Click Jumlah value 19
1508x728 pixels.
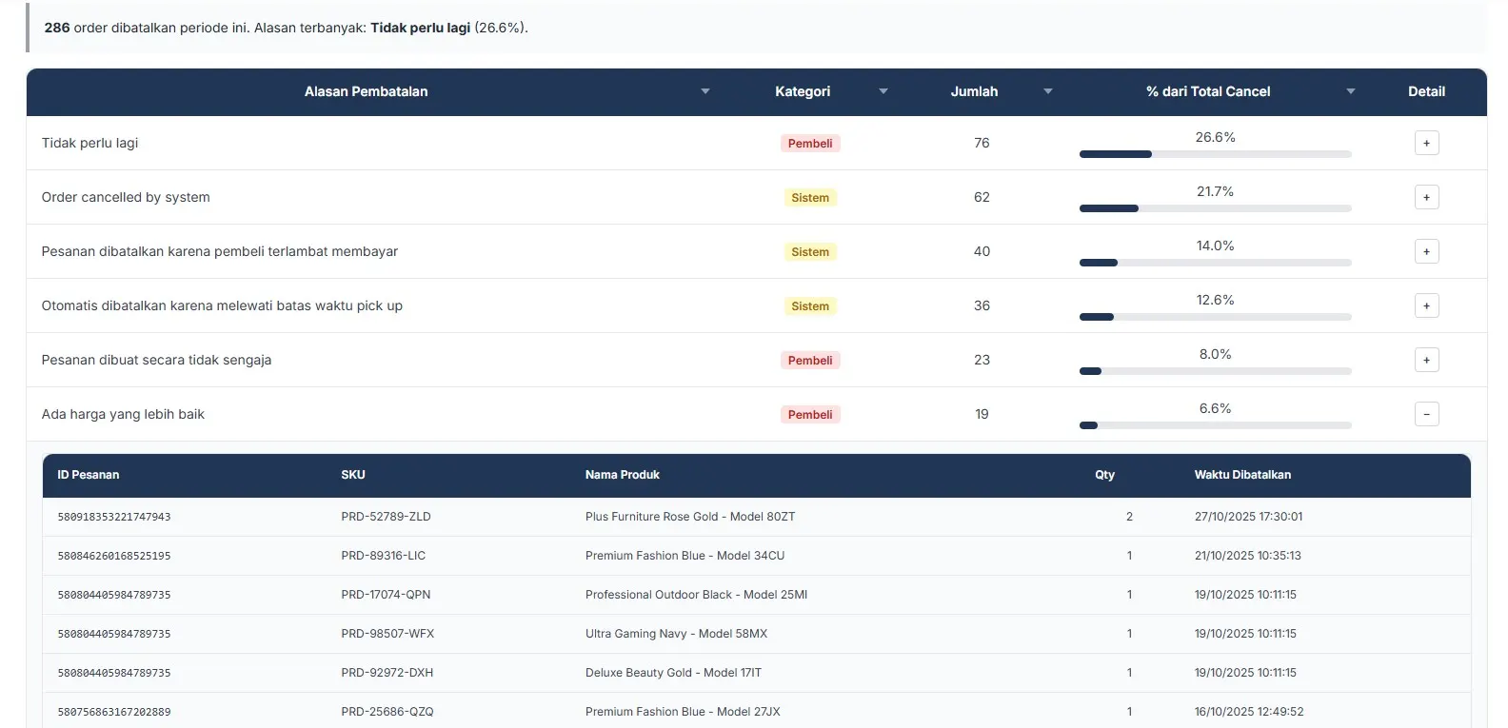982,414
